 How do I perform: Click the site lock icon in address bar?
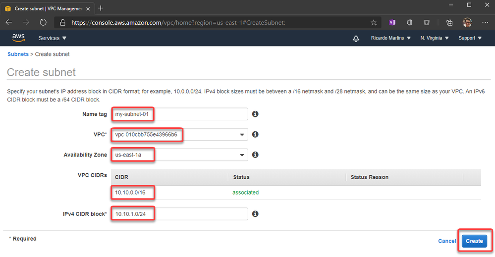click(63, 23)
